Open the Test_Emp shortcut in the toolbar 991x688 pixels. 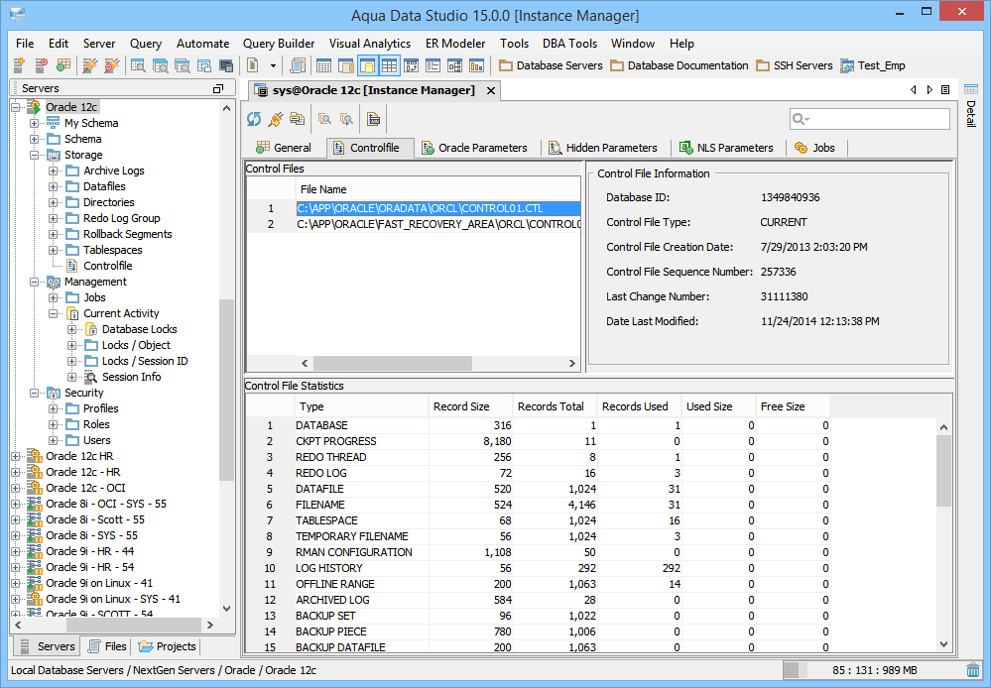tap(872, 65)
